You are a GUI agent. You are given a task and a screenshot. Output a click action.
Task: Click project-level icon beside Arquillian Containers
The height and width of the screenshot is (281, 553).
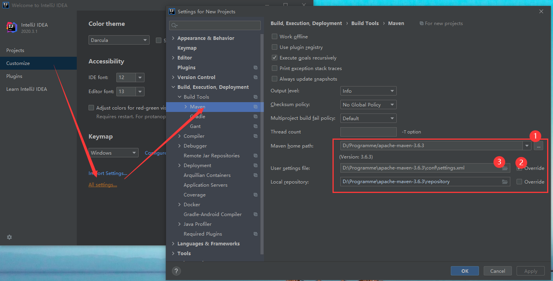(x=255, y=175)
